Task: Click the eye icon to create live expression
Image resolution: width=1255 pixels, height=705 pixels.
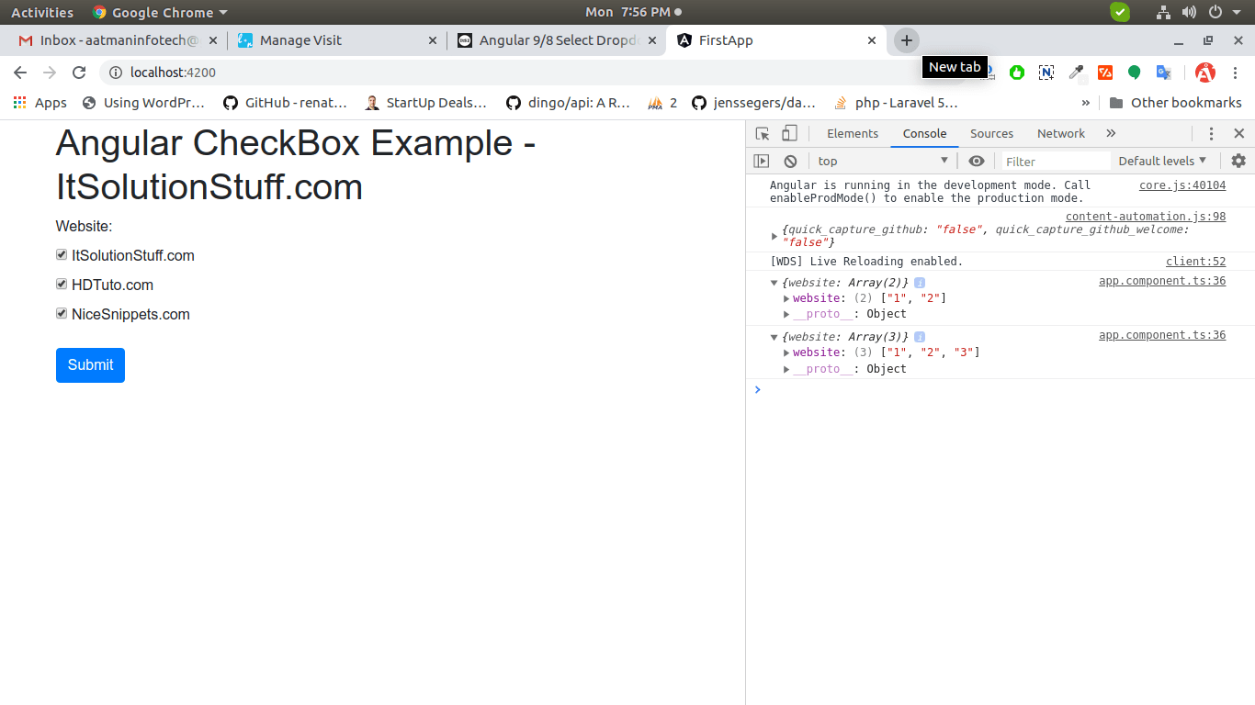Action: (976, 161)
